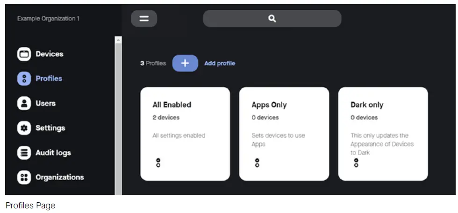Click the profile icon on Apps Only card
Viewport: 458px width, 213px height.
pyautogui.click(x=257, y=163)
